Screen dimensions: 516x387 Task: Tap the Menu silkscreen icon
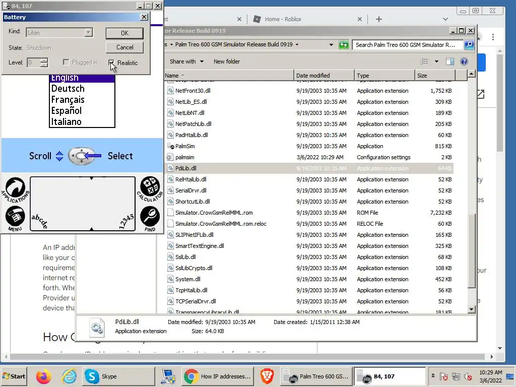coord(15,219)
